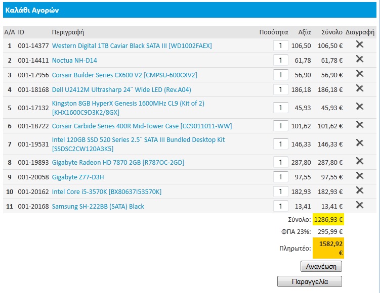The width and height of the screenshot is (380, 293).
Task: Remove Corsair Carbide 400R case item
Action: (360, 125)
